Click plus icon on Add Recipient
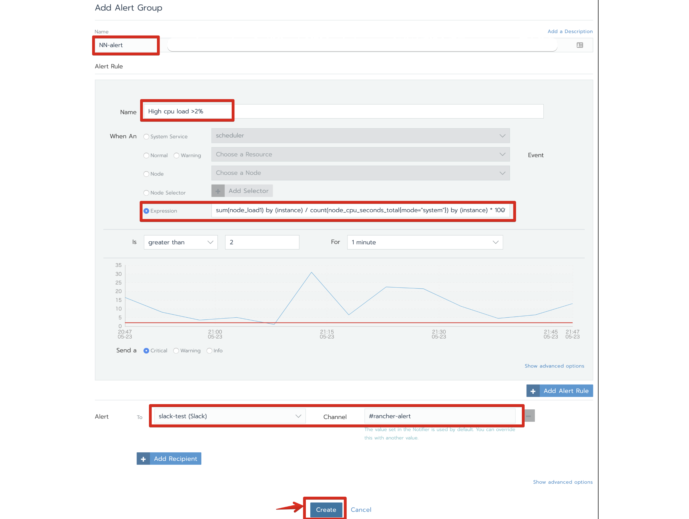The height and width of the screenshot is (519, 689). 143,459
